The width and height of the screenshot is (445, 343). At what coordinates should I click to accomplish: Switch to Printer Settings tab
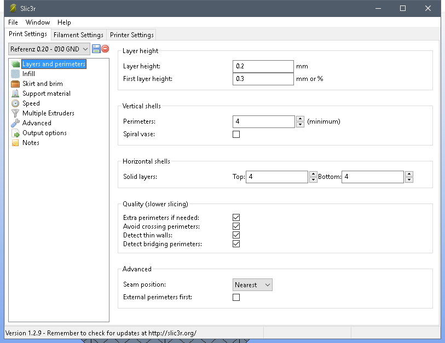click(132, 35)
